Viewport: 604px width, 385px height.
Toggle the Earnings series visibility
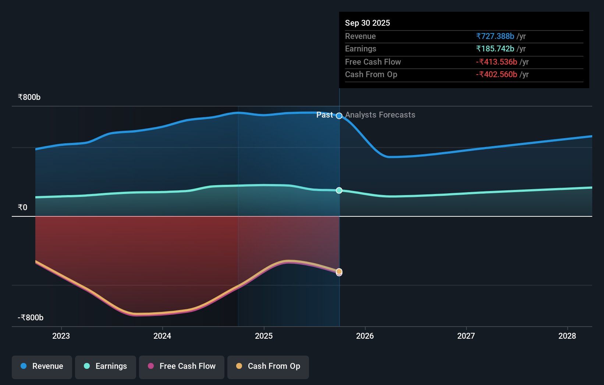coord(106,366)
